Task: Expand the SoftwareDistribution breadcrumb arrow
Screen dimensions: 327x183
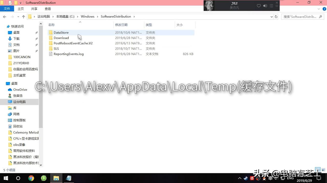Action: click(x=134, y=17)
